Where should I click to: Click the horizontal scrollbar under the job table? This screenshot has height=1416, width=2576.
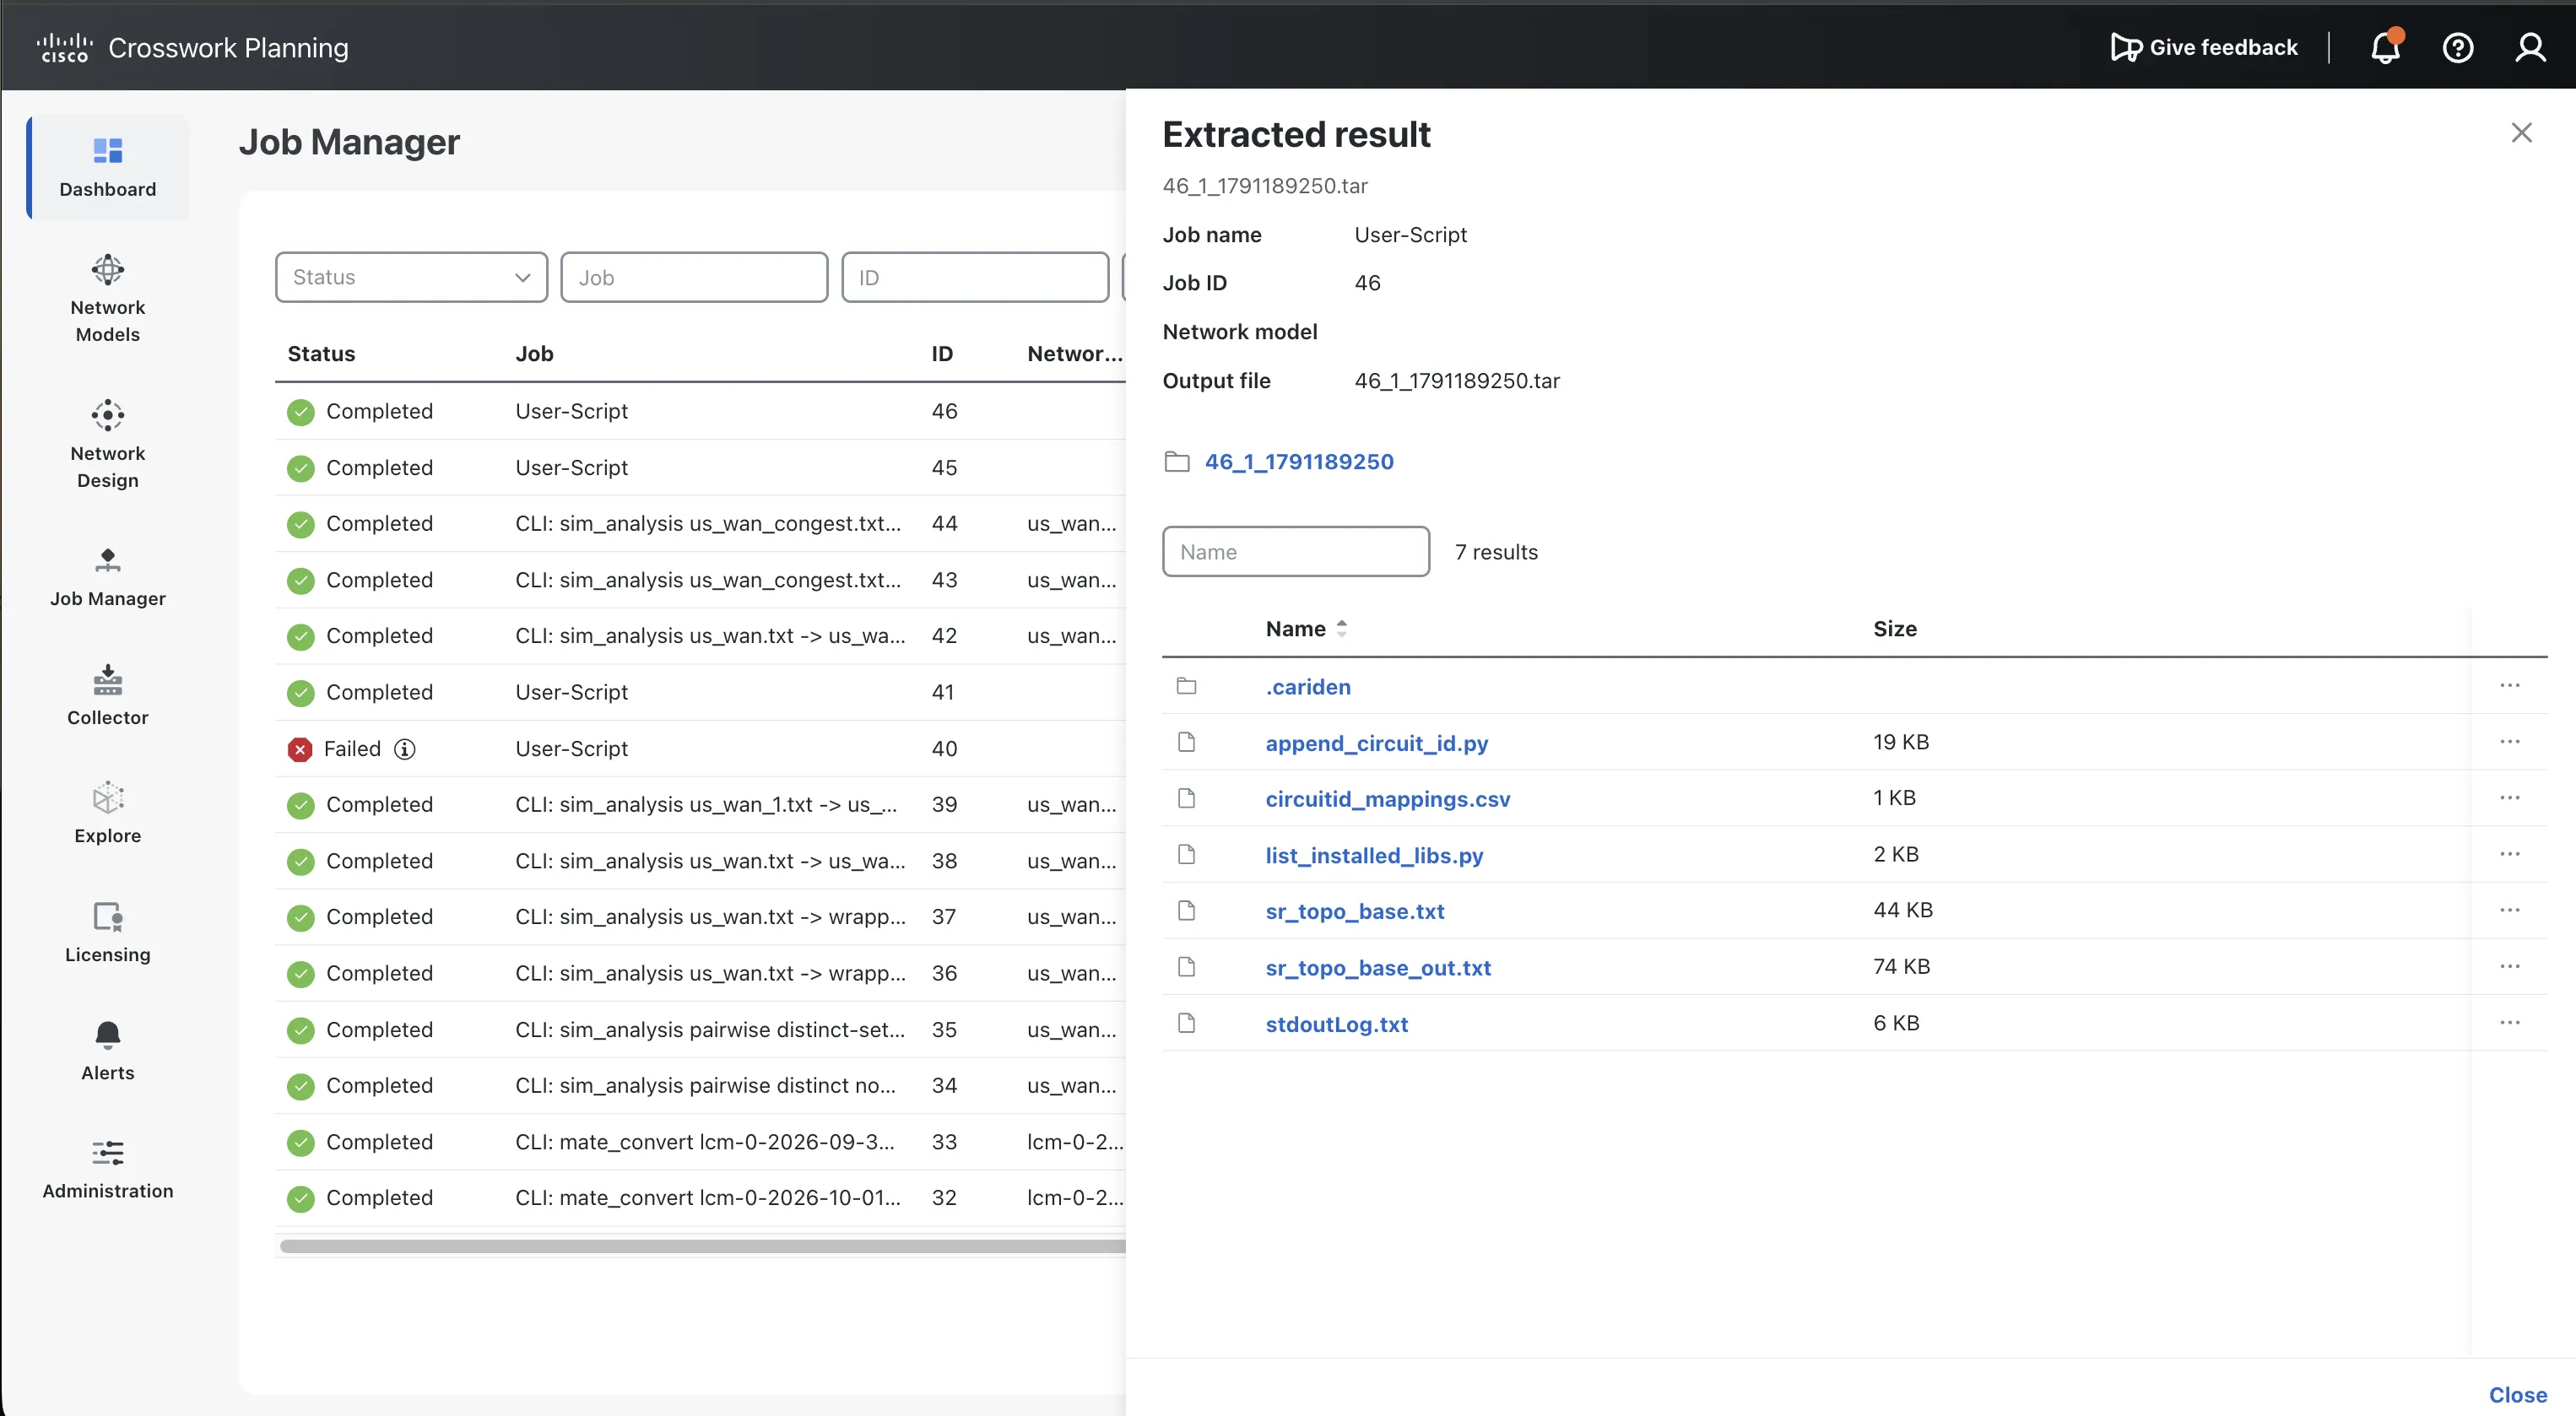coord(702,1246)
